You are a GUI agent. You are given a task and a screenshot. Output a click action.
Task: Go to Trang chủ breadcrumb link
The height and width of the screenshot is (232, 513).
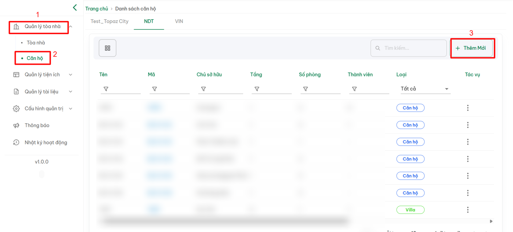click(96, 9)
